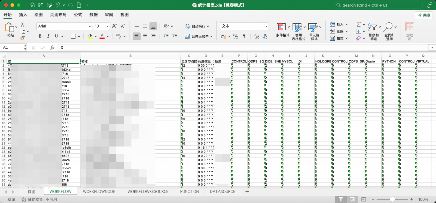Decrease decimal places icon
436x203 pixels.
pos(265,36)
